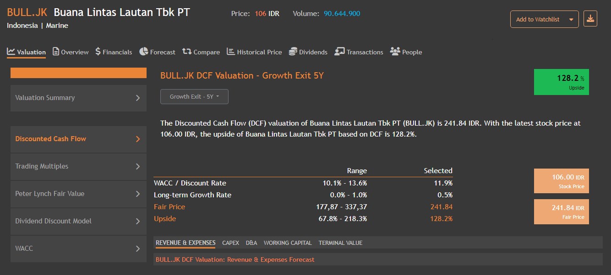The image size is (611, 275).
Task: Expand the Dividend Discount Model section
Action: click(x=78, y=221)
